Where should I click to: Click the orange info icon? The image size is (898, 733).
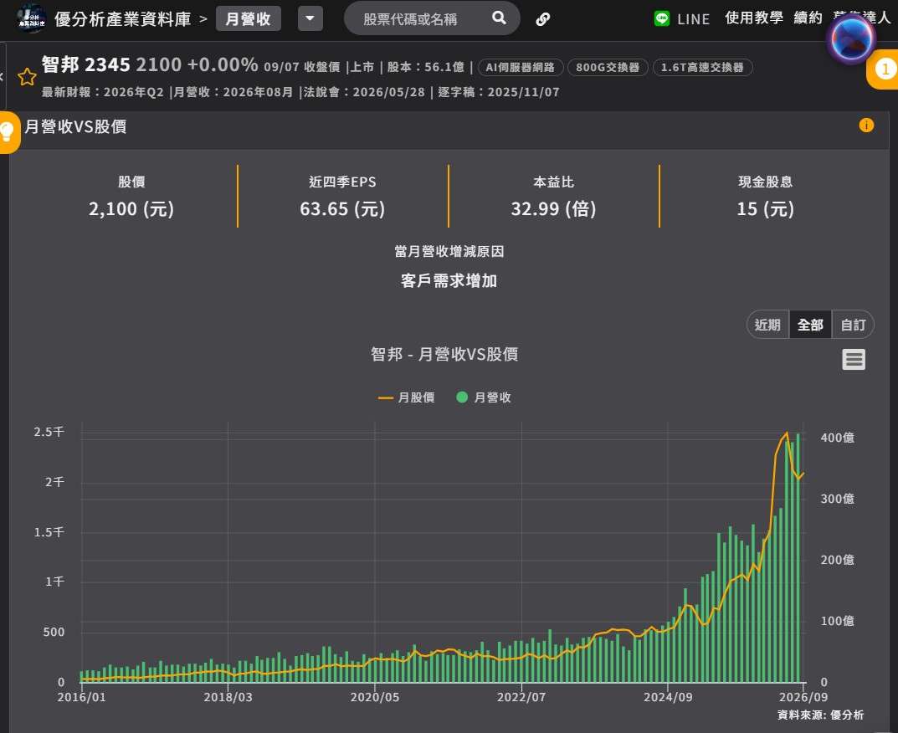866,125
